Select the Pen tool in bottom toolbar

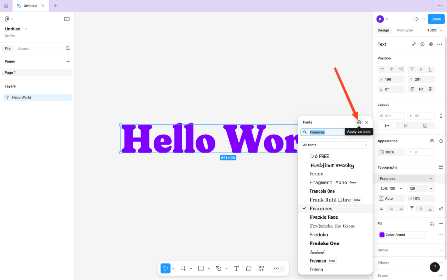pyautogui.click(x=219, y=268)
